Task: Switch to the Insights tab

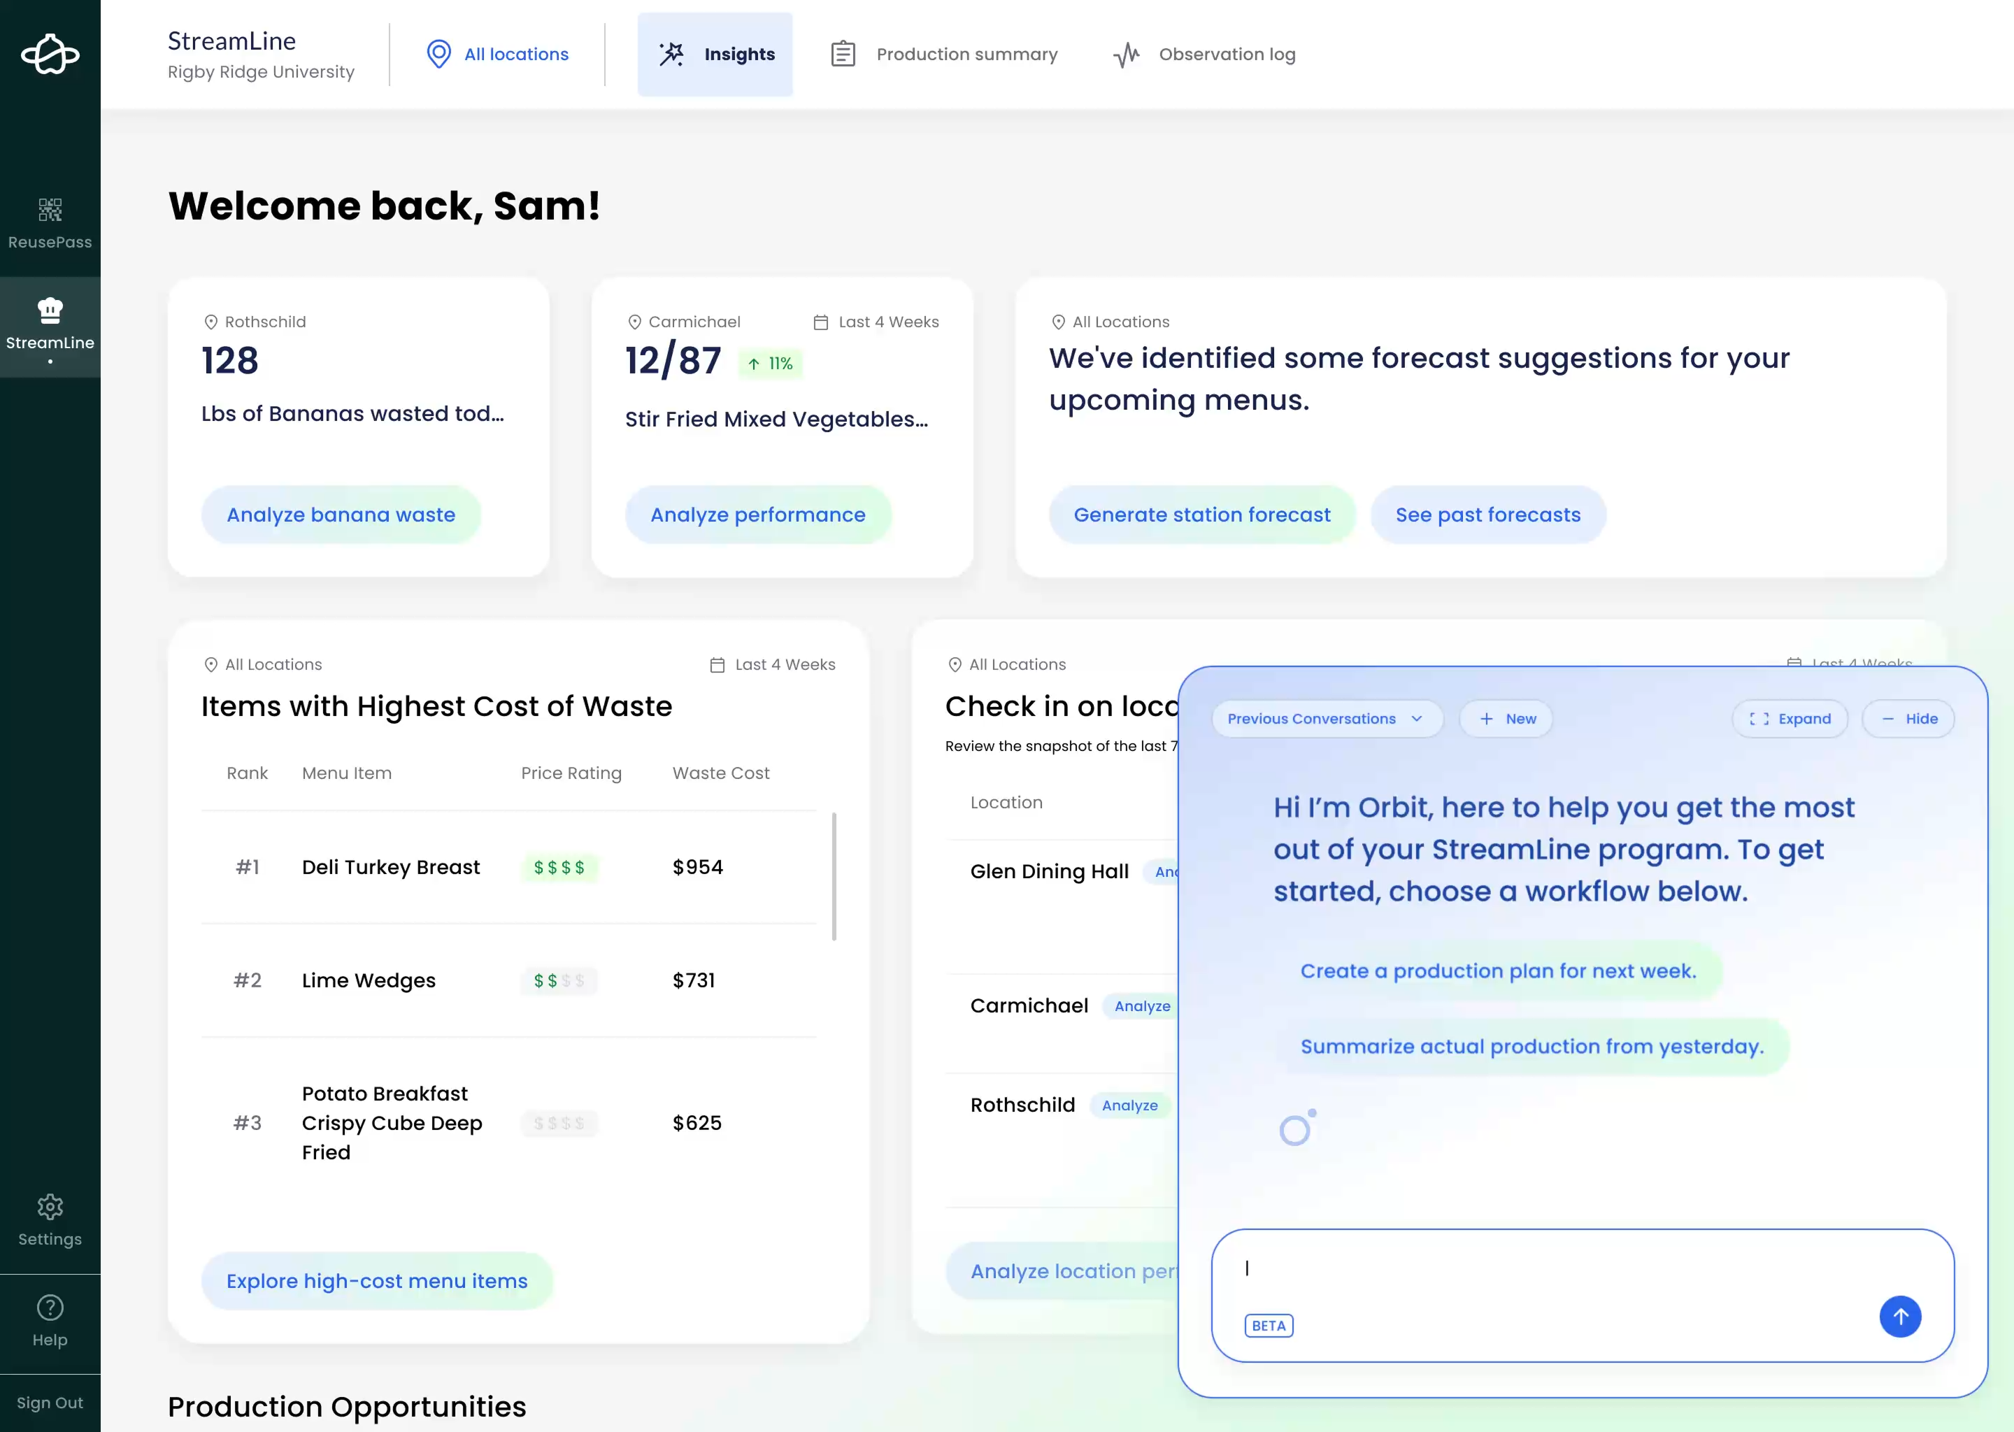Action: click(715, 54)
